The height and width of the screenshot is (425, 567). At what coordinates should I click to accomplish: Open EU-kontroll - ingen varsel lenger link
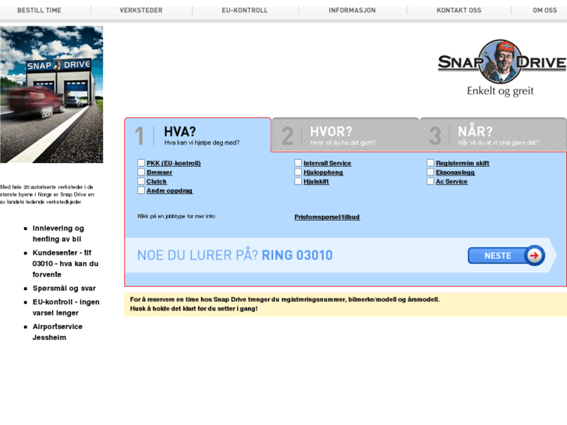point(66,307)
